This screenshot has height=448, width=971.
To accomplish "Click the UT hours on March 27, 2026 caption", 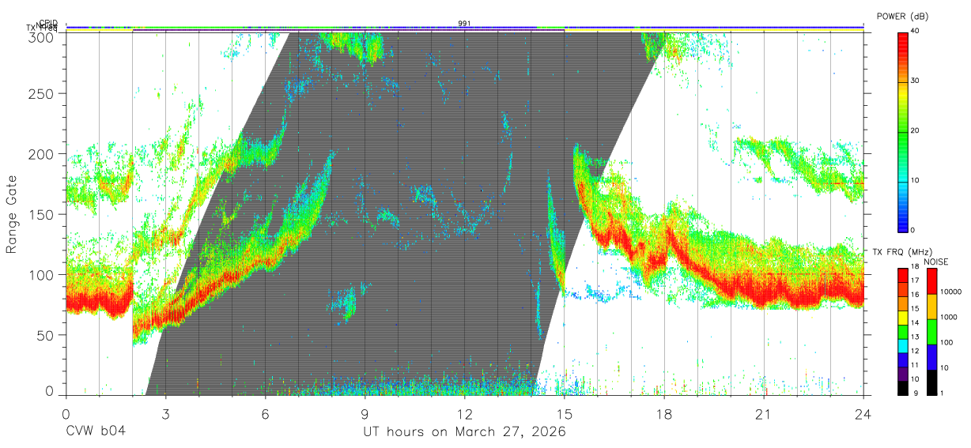I will click(465, 432).
